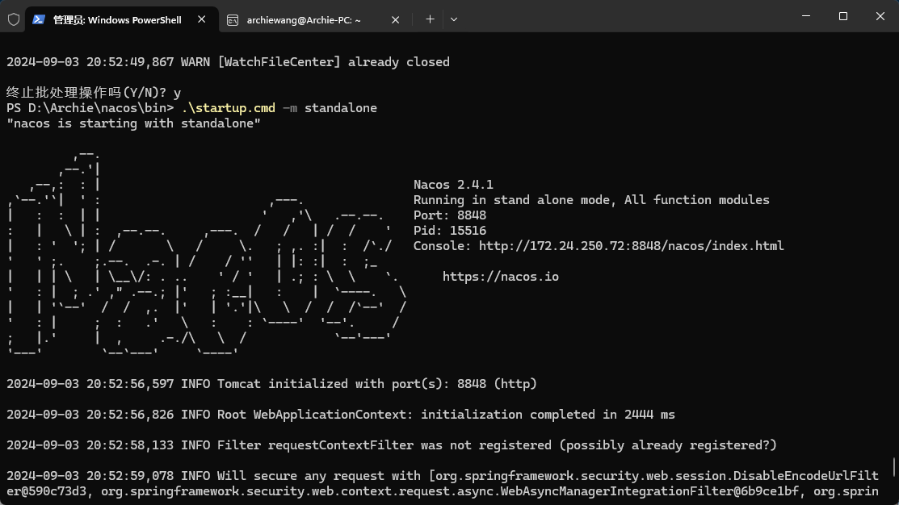The width and height of the screenshot is (899, 505).
Task: Open the Nacos console index.html URL
Action: pos(631,246)
